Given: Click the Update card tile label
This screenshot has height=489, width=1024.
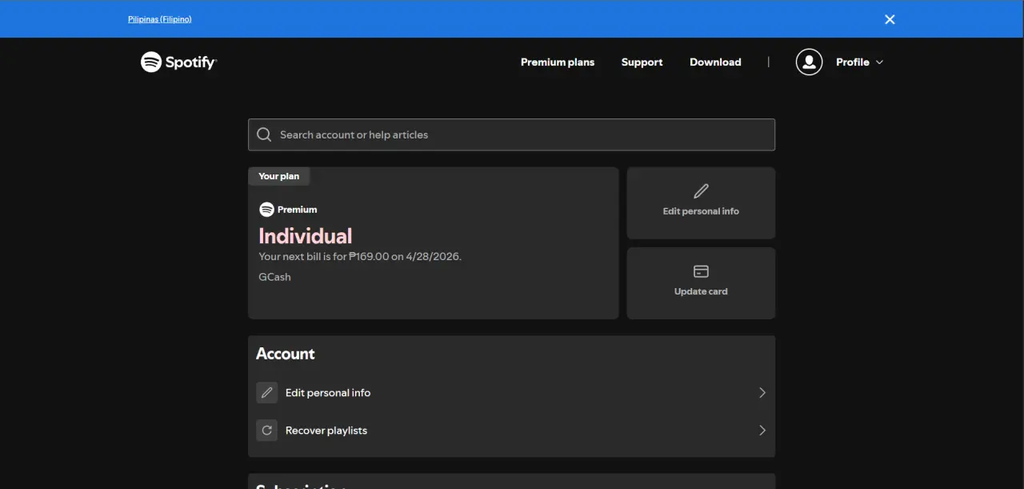Looking at the screenshot, I should coord(701,291).
